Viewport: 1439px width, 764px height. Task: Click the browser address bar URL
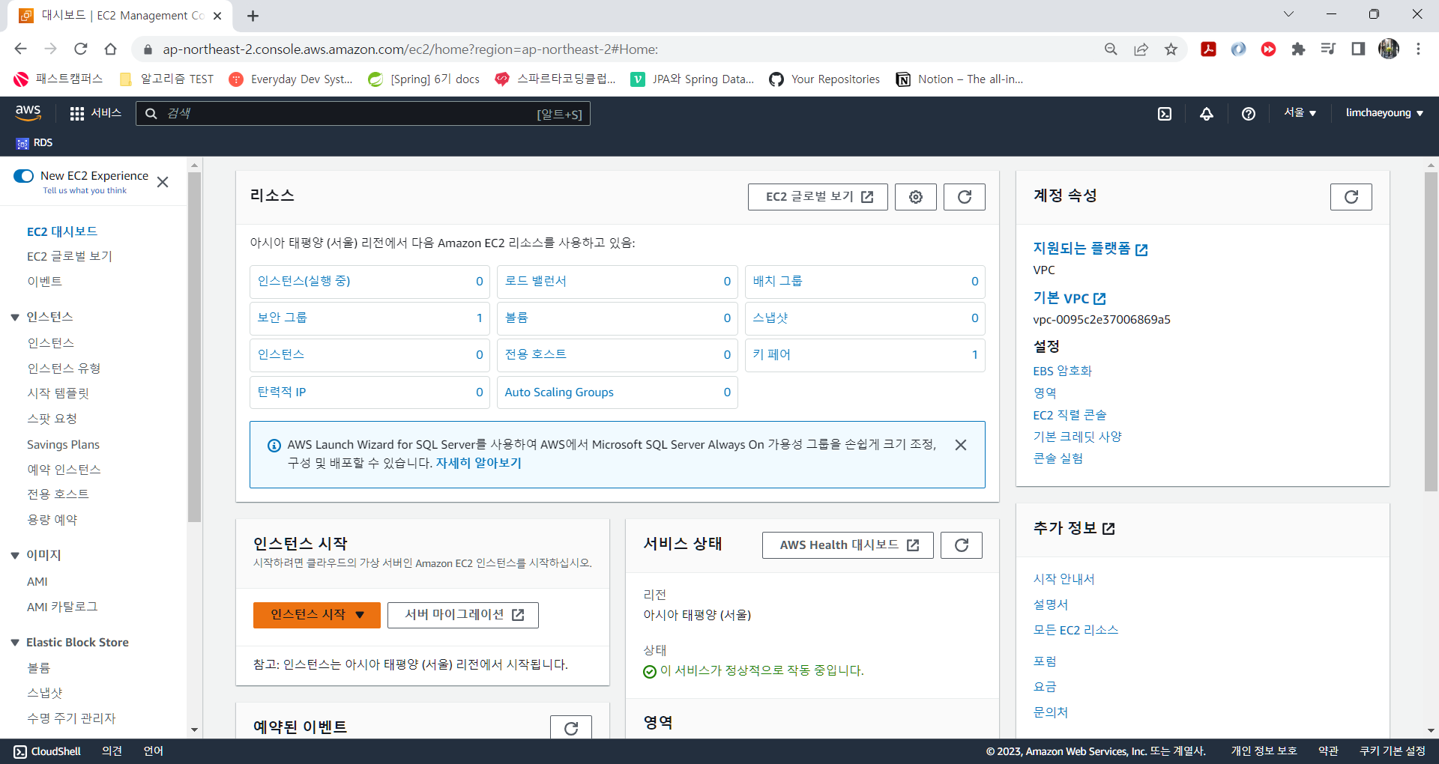[410, 49]
